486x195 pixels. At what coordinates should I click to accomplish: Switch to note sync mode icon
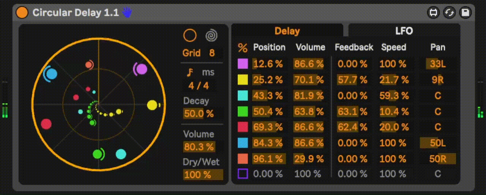coord(191,72)
